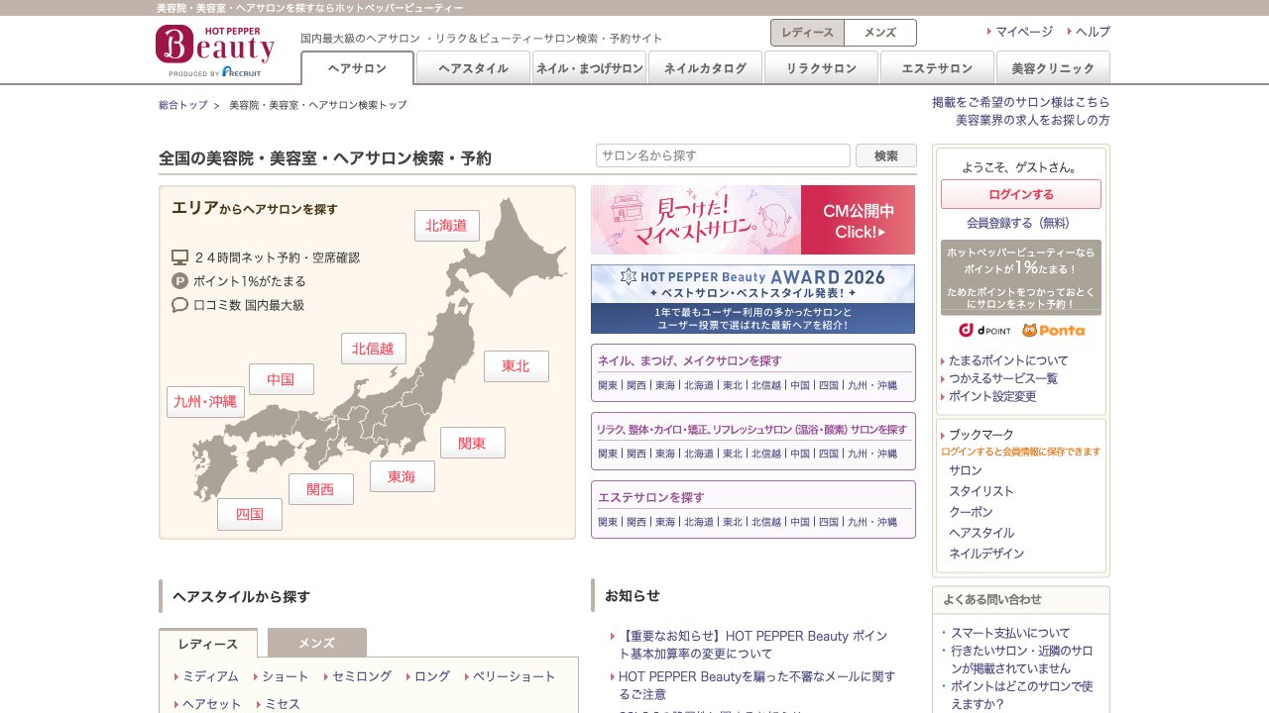Open the 会員登録する（無料） link

coord(1020,224)
